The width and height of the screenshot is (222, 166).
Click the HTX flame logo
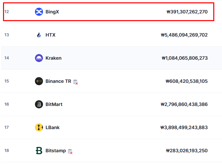tap(39, 35)
